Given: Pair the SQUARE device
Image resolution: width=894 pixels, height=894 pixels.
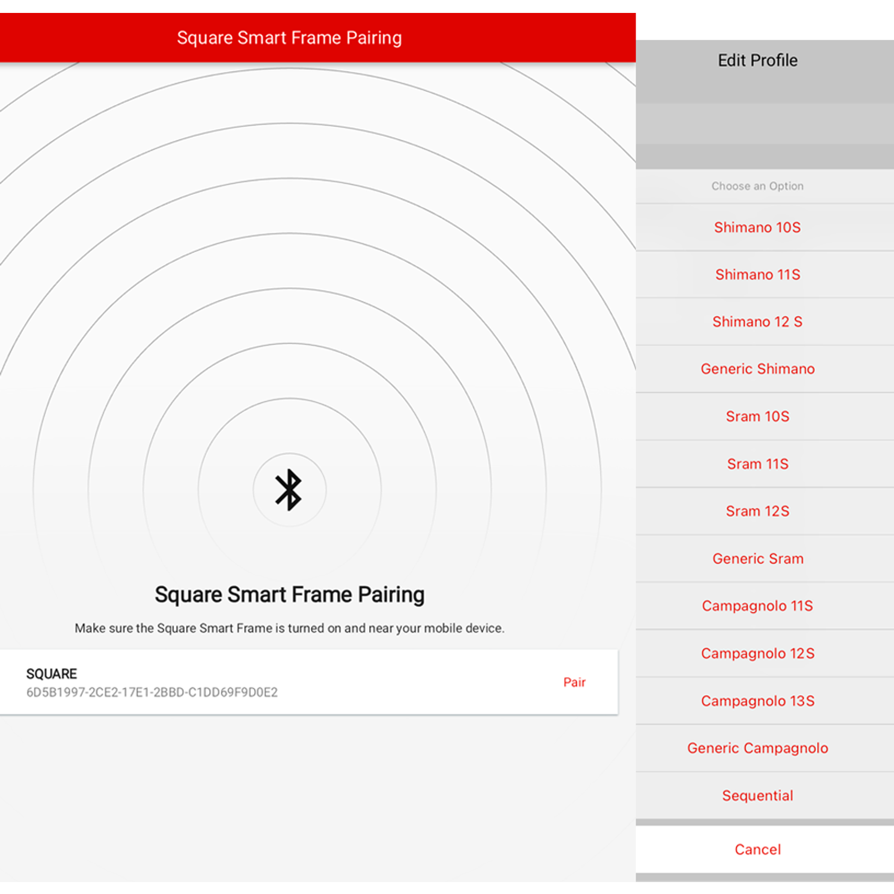Looking at the screenshot, I should click(x=574, y=682).
